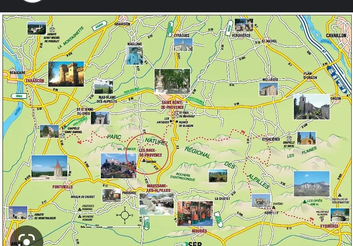The height and width of the screenshot is (246, 353).
Task: Click the green direction sign near Mouriès
Action: pyautogui.click(x=218, y=220)
